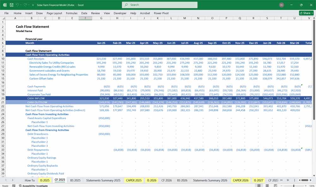The width and height of the screenshot is (316, 187).
Task: Switch to the BS 2025 sheet tab
Action: pos(75,180)
